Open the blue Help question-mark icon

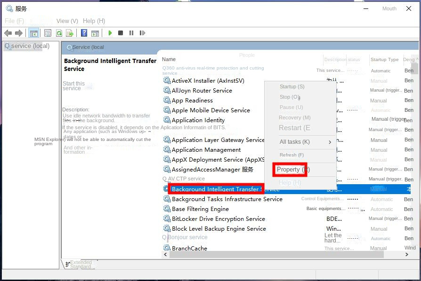point(84,33)
